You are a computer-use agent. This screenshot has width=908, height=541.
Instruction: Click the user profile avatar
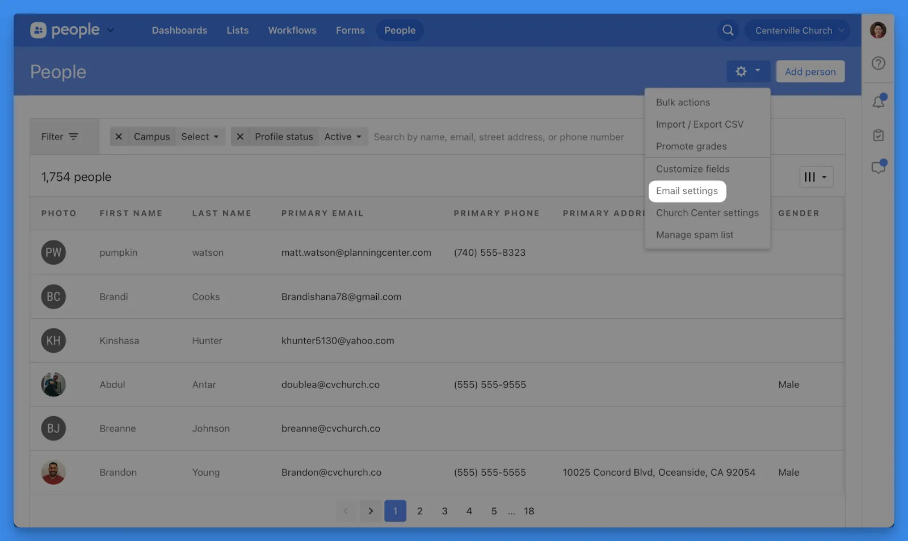click(878, 31)
